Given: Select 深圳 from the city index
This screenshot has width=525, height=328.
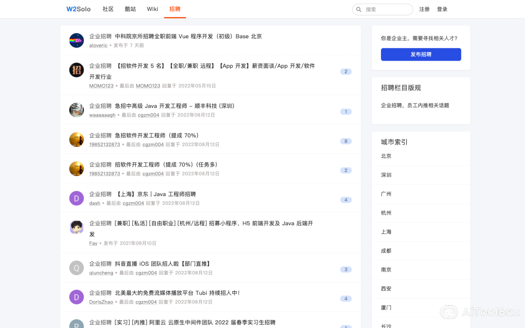Looking at the screenshot, I should [x=386, y=175].
